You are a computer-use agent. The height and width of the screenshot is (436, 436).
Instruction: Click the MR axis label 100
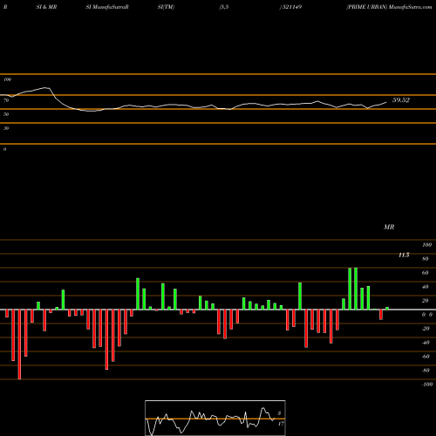coord(427,245)
